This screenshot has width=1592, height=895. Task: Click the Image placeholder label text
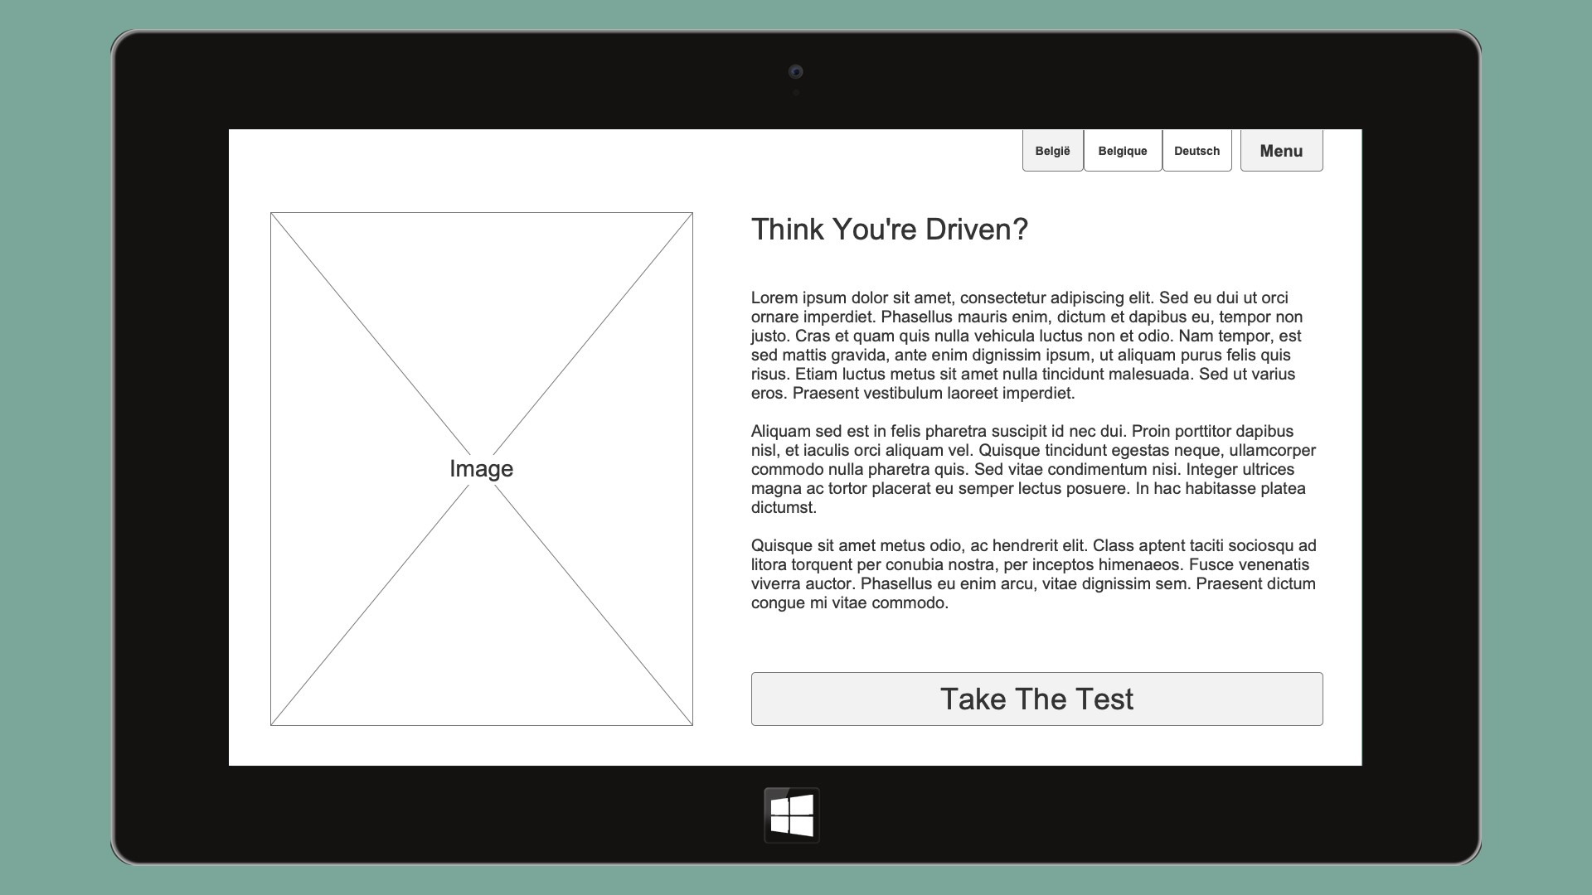[x=481, y=469]
